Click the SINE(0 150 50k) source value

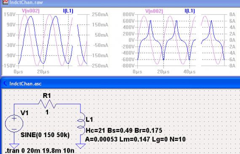click(45, 135)
